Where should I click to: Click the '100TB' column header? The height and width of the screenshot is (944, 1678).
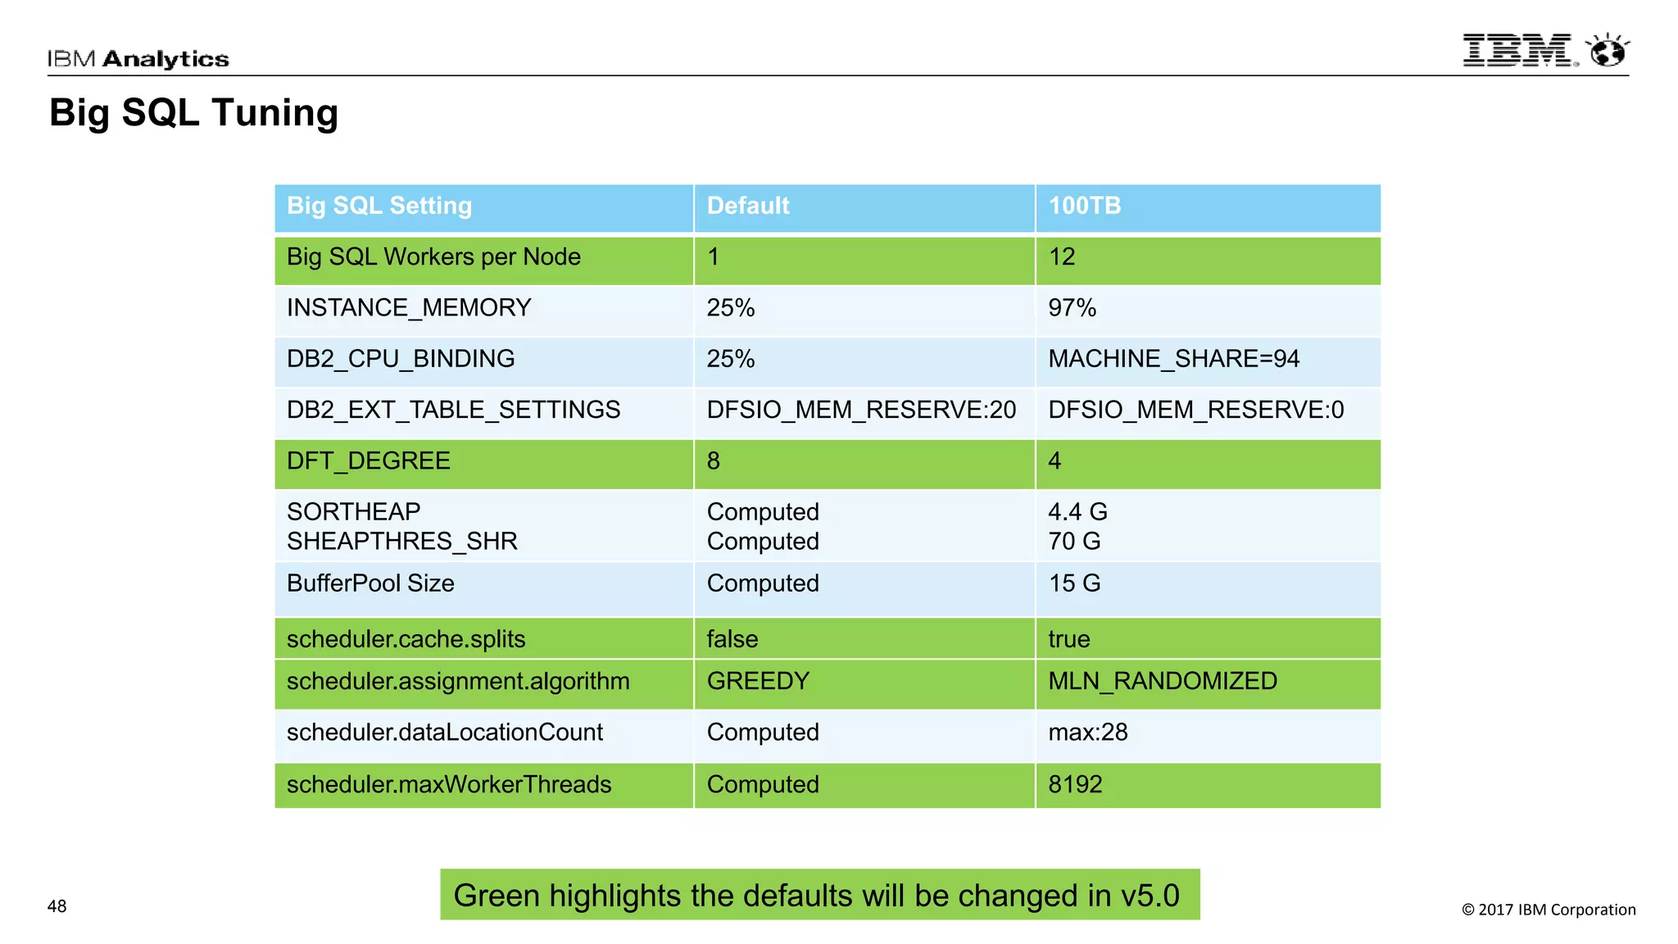coord(1209,207)
